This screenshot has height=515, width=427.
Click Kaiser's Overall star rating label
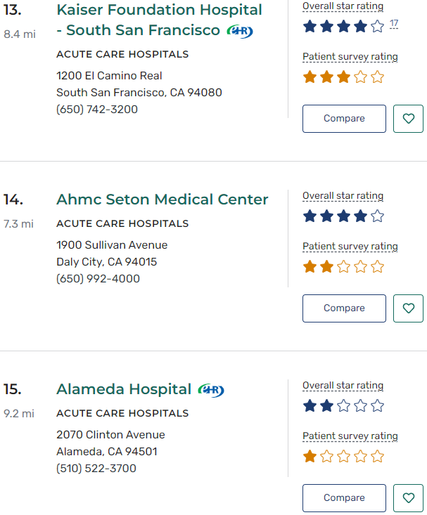coord(343,6)
